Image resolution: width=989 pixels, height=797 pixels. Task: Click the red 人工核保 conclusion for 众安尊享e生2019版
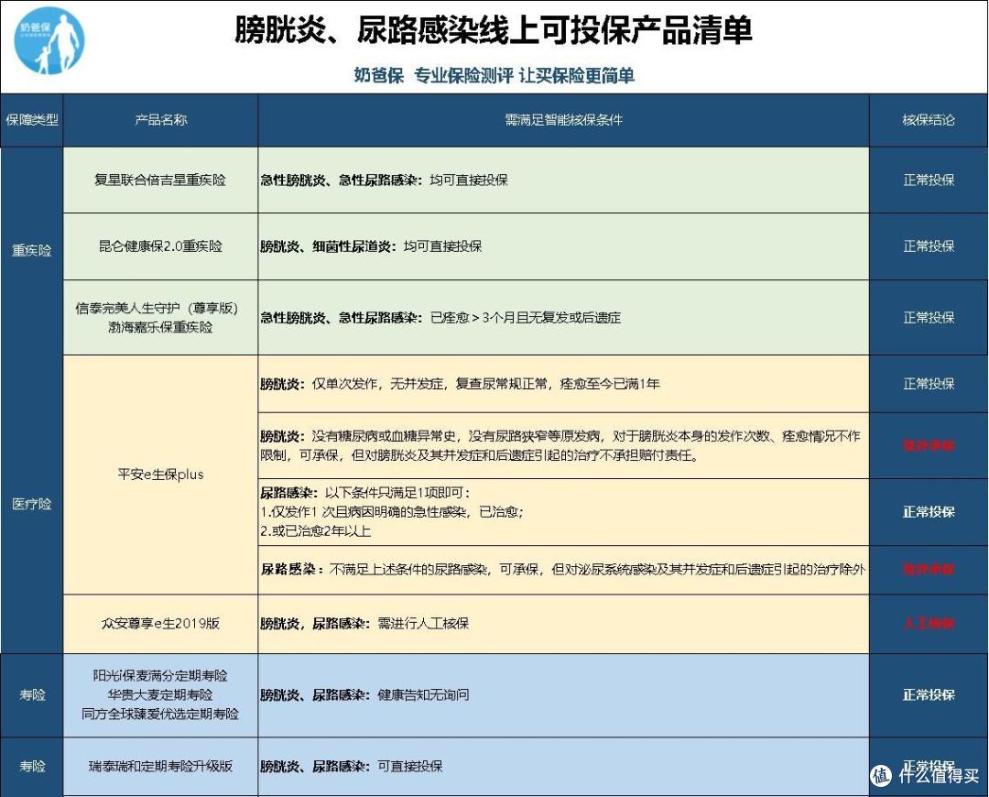[929, 624]
